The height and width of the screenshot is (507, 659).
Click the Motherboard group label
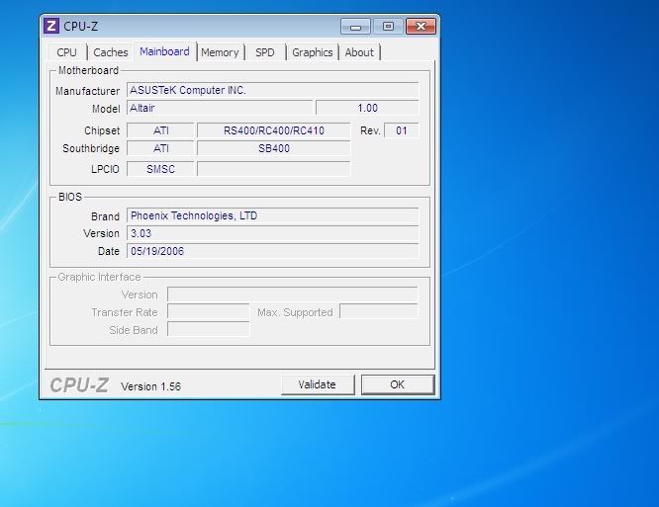tap(88, 70)
